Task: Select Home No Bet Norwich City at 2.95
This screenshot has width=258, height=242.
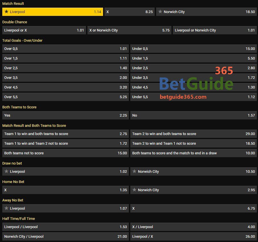Action: pos(194,190)
